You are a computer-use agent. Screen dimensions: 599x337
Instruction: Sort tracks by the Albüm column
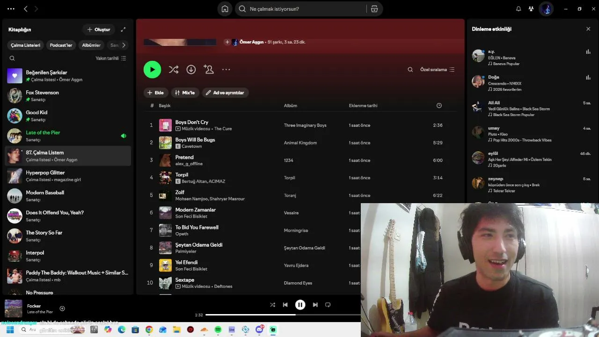291,106
